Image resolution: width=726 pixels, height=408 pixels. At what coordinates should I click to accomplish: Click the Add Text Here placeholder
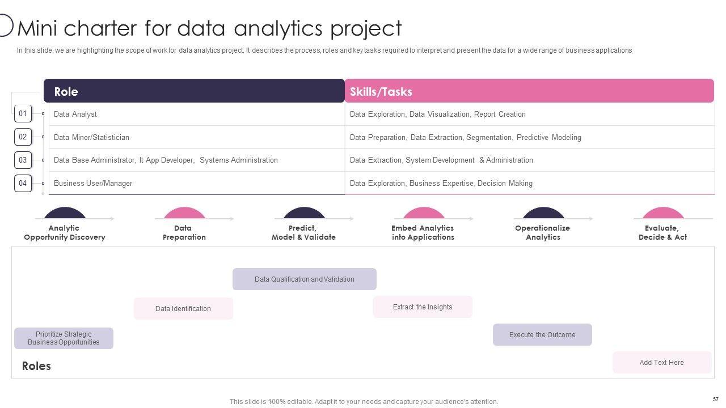click(x=661, y=363)
